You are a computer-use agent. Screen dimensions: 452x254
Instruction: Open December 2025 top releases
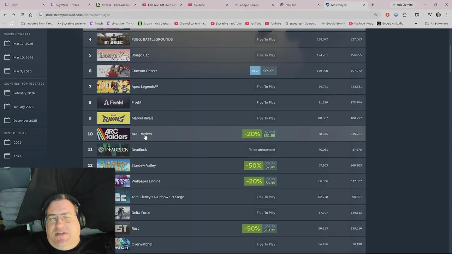pos(25,121)
